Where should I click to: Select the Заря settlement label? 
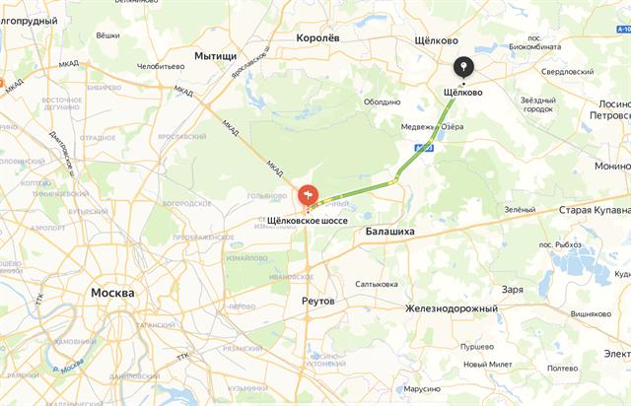(x=513, y=290)
